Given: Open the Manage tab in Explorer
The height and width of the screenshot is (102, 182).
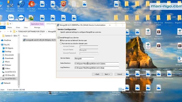Looking at the screenshot, I should coord(37,27).
